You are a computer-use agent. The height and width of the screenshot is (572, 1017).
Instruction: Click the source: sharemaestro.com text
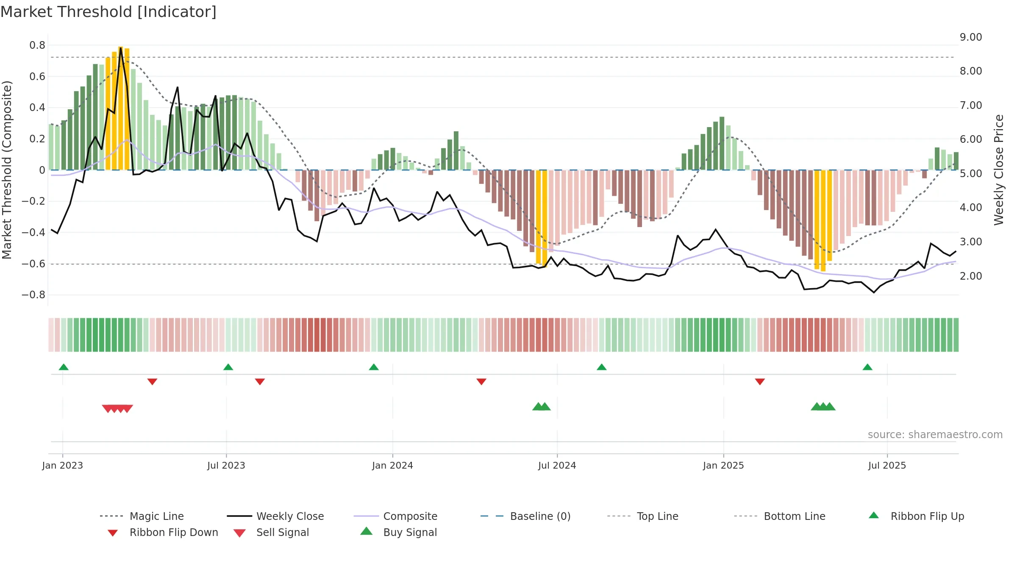click(x=935, y=435)
